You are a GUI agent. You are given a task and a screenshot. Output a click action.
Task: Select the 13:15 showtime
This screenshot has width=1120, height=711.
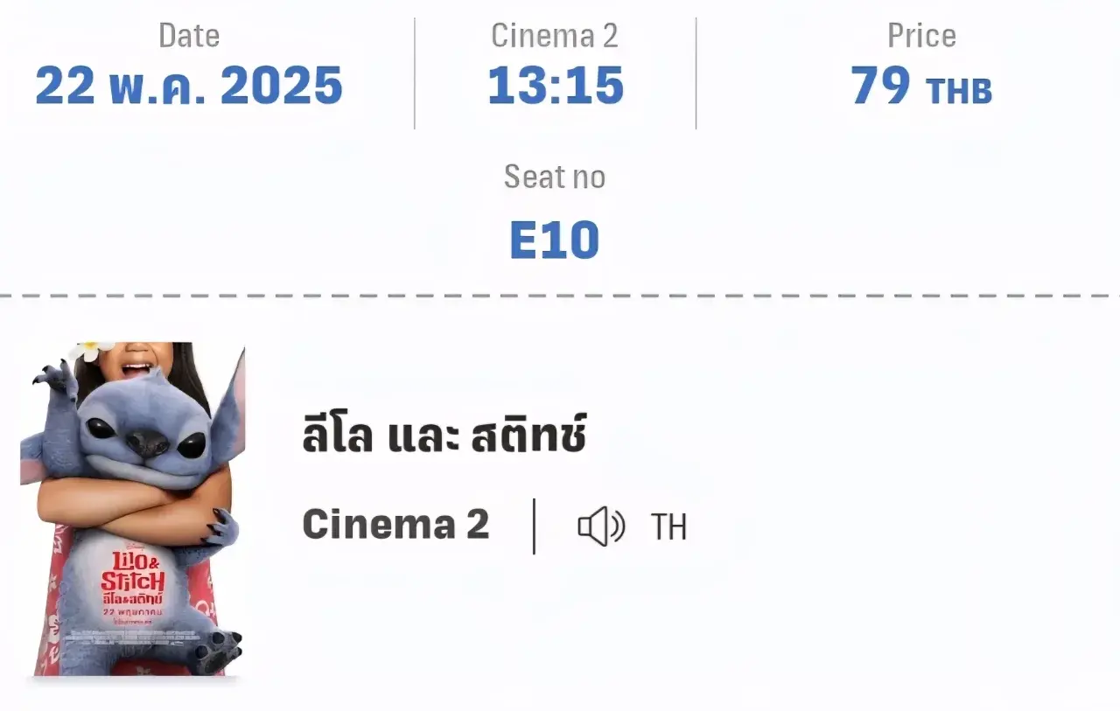pyautogui.click(x=556, y=86)
